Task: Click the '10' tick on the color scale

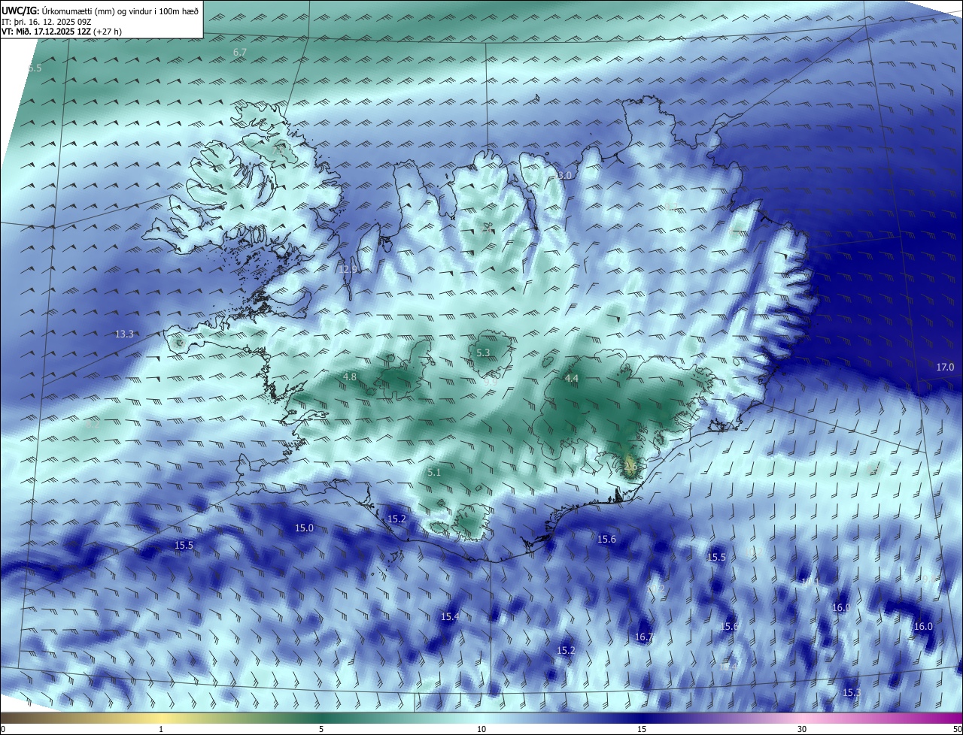Action: [481, 729]
